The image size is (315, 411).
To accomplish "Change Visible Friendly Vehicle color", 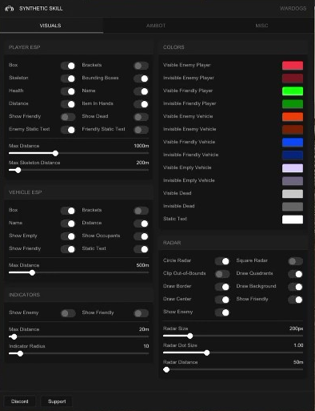I will [293, 143].
